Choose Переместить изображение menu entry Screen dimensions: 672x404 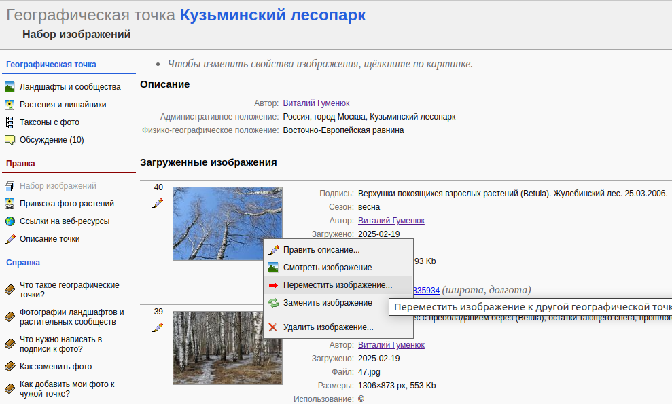tap(337, 285)
